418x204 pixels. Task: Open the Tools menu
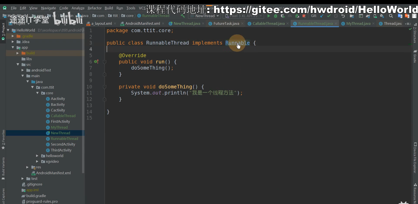131,8
